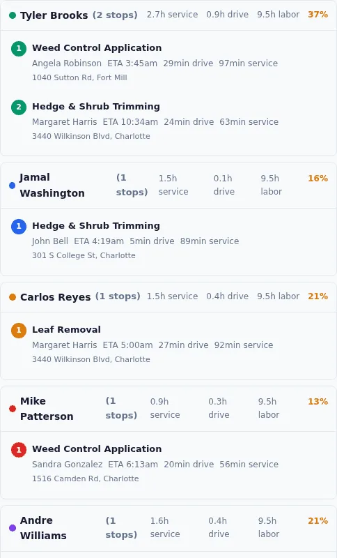Click Tyler Brooks' green stop 2 badge
337x558 pixels.
pyautogui.click(x=19, y=107)
